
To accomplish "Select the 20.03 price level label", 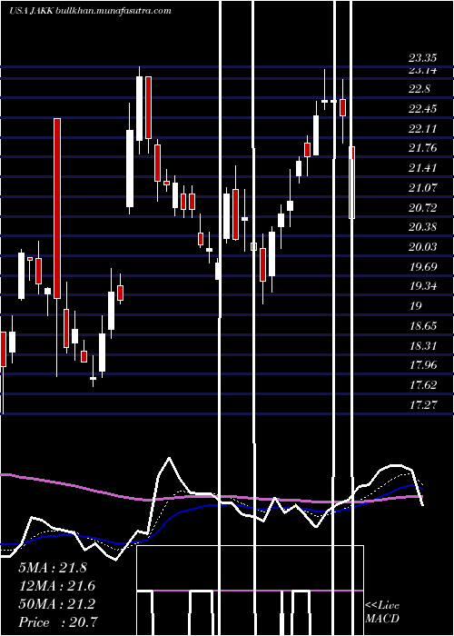I will pos(422,247).
